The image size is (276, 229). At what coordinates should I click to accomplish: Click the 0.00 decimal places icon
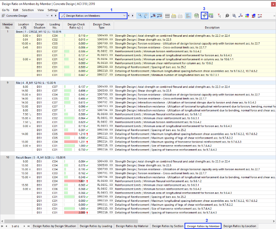(211, 16)
